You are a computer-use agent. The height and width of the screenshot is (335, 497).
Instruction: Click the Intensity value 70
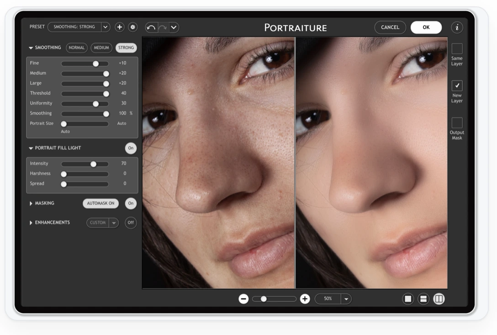click(x=124, y=163)
